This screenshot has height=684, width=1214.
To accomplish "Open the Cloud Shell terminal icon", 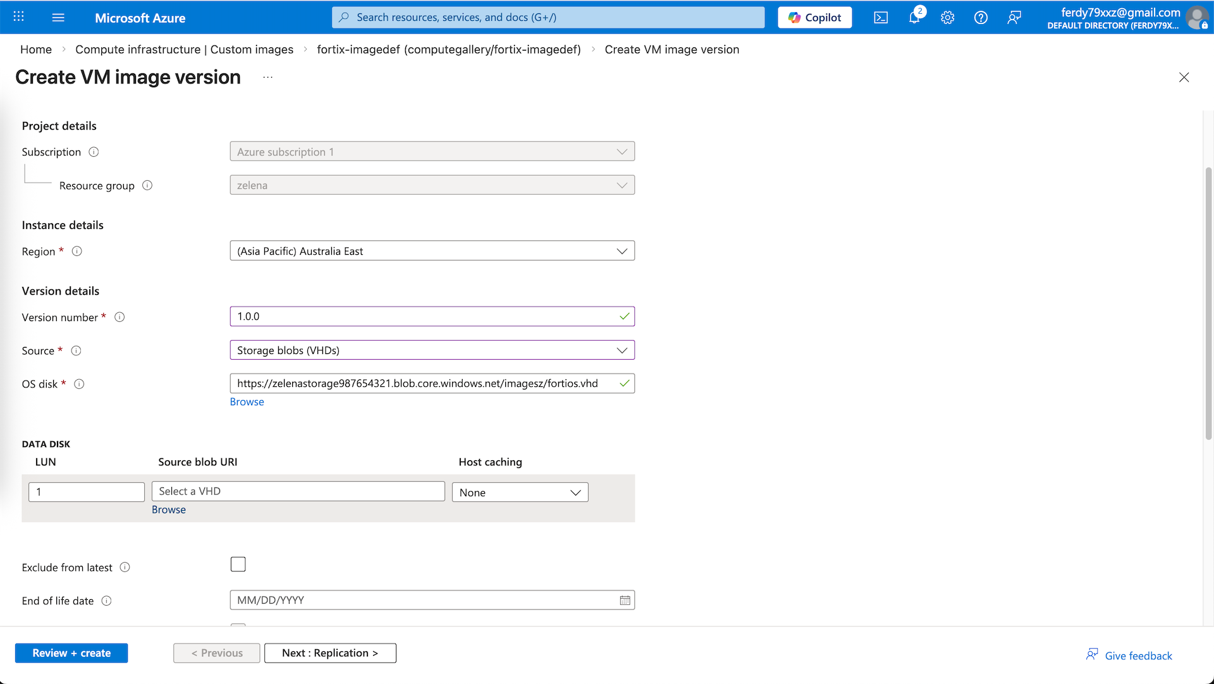I will 881,18.
